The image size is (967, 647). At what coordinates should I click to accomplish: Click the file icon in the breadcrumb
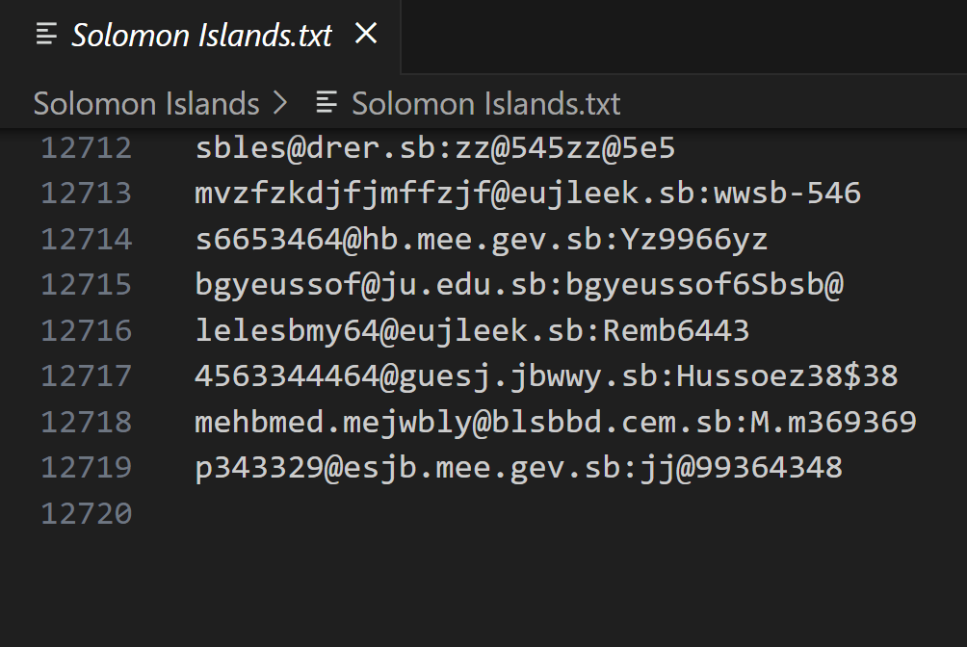327,103
